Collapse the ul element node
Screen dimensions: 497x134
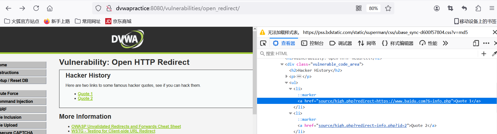[x=286, y=83]
